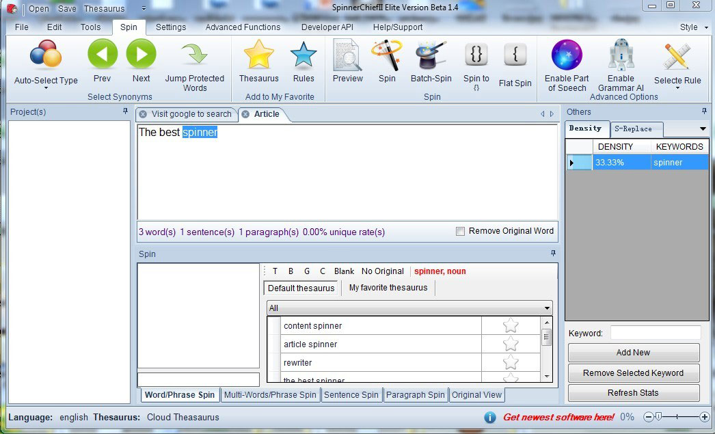The width and height of the screenshot is (715, 434).
Task: Close the Visit google to search tab
Action: point(143,114)
